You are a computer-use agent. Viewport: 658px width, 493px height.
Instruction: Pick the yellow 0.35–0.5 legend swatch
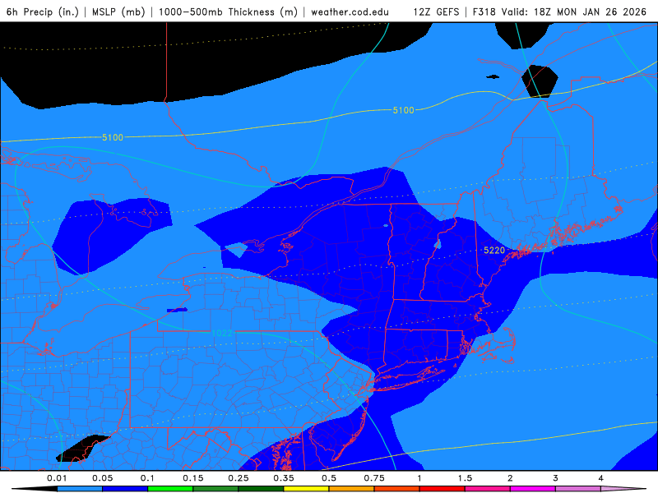[306, 489]
